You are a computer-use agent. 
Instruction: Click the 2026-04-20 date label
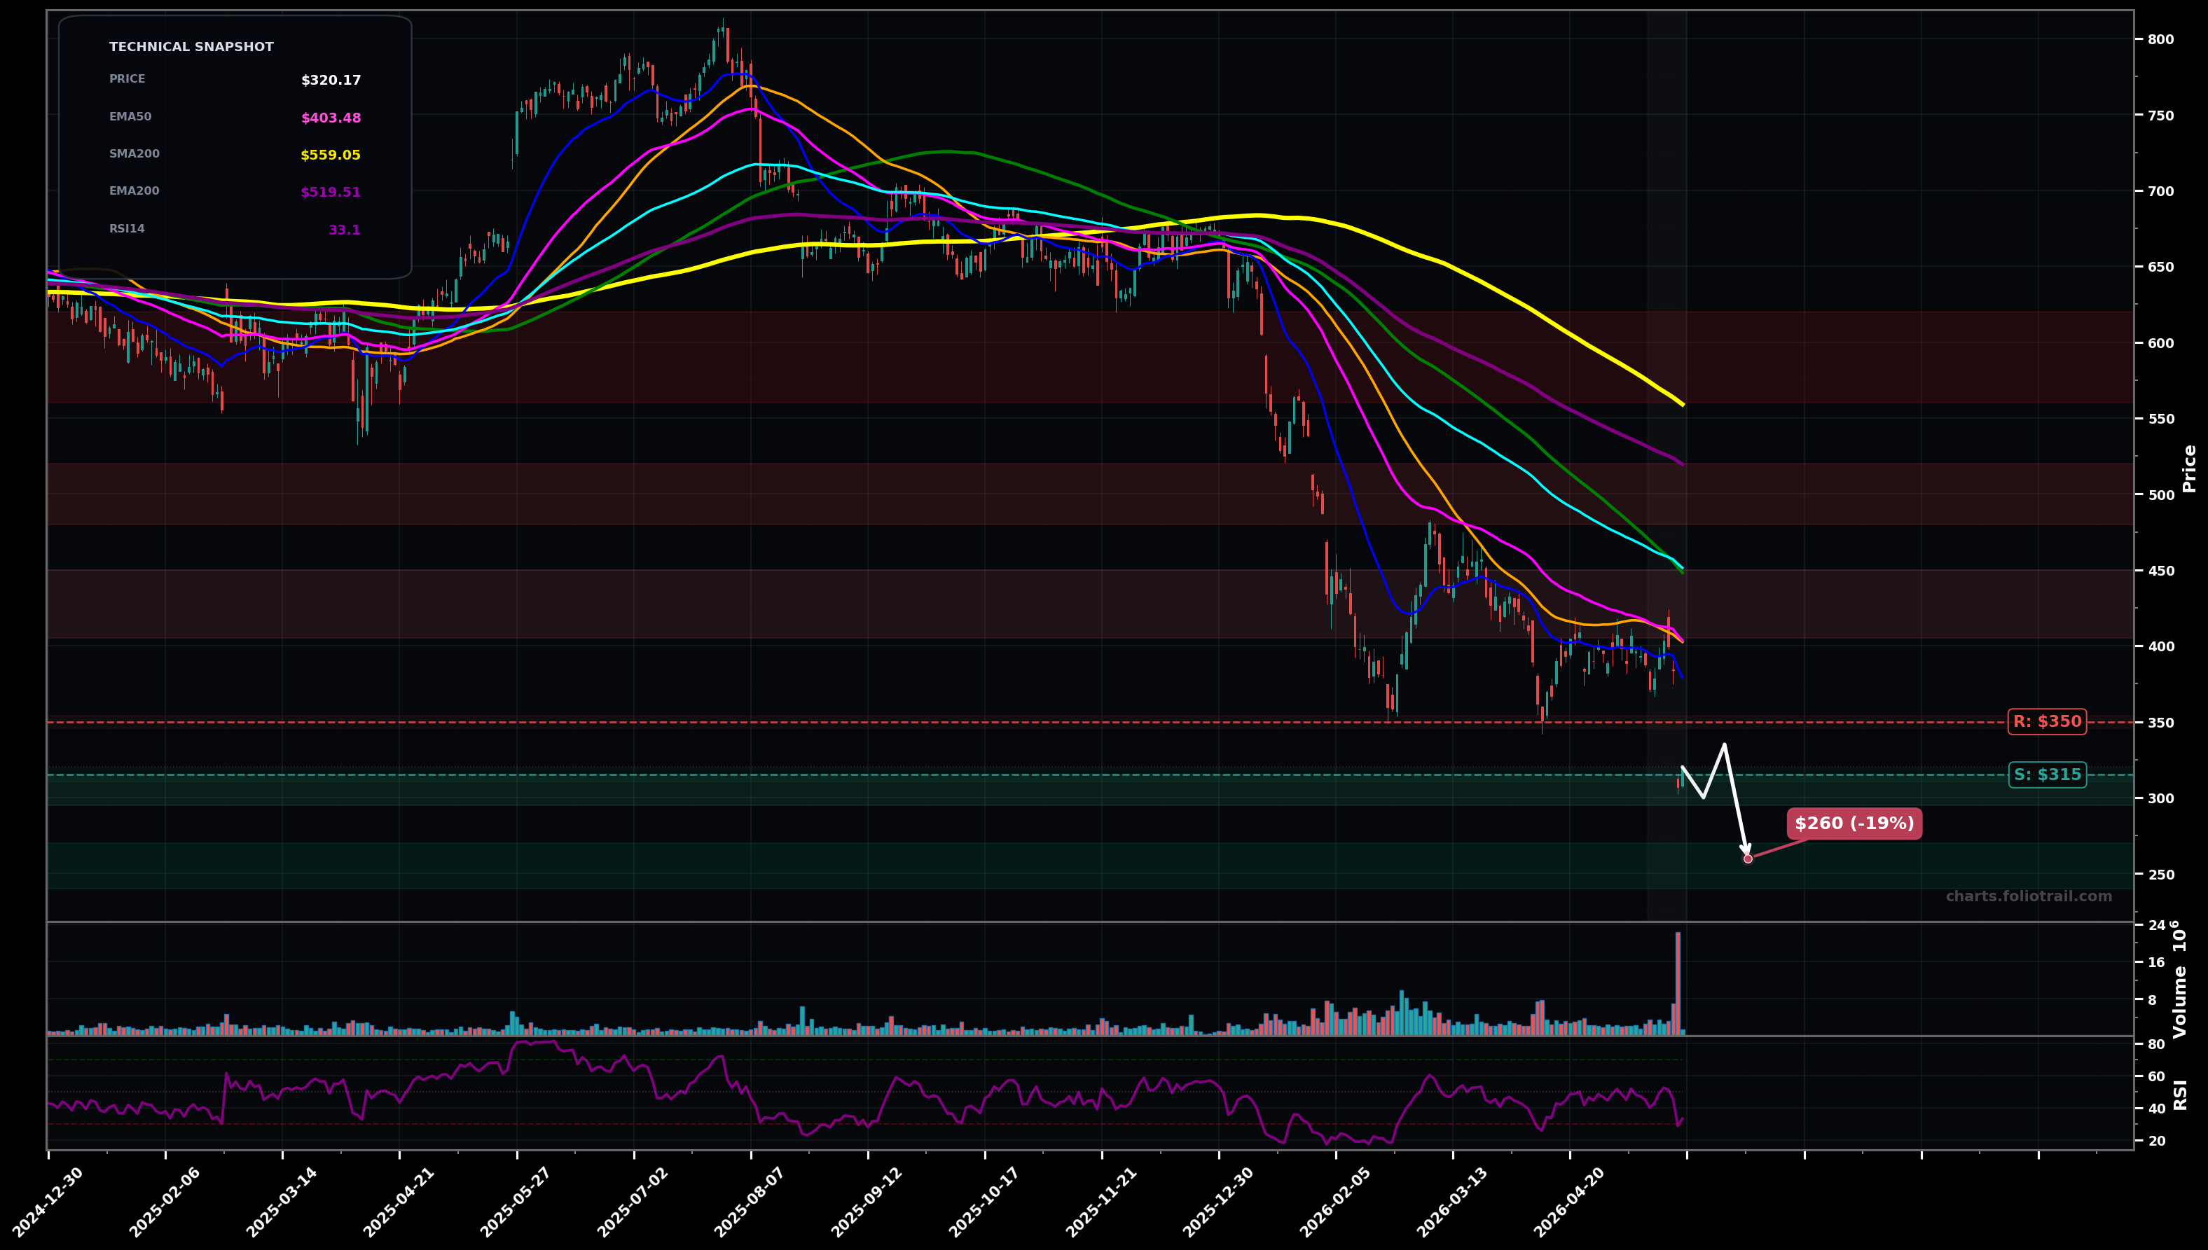click(x=1568, y=1202)
